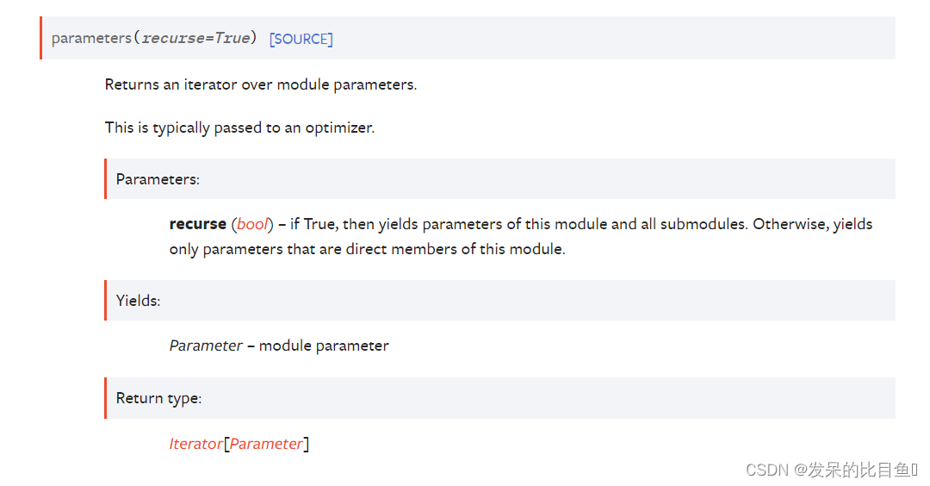930x486 pixels.
Task: Click the "Returns an iterator over module parameters" sentence
Action: 261,84
